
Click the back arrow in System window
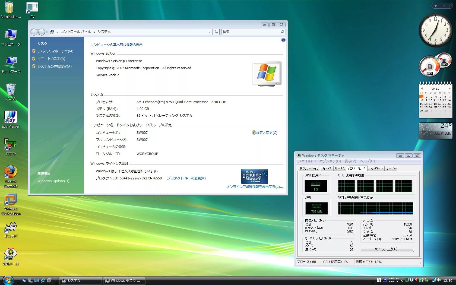34,32
